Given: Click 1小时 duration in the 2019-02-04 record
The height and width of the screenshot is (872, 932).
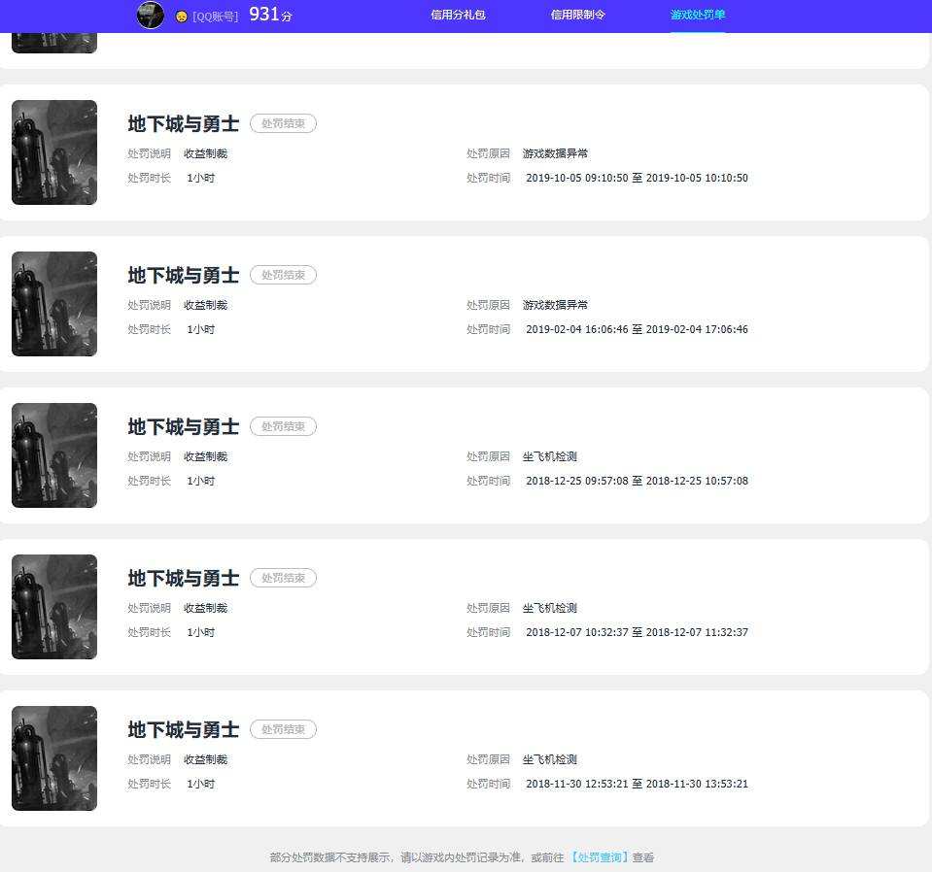Looking at the screenshot, I should 201,329.
